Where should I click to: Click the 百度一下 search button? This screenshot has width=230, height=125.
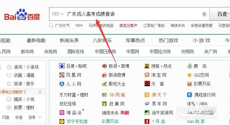point(220,14)
